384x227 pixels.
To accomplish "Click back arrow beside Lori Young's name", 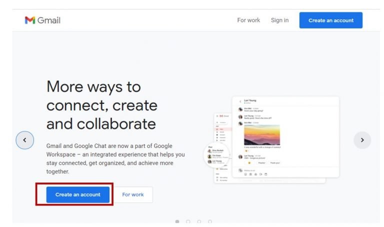I will [240, 101].
